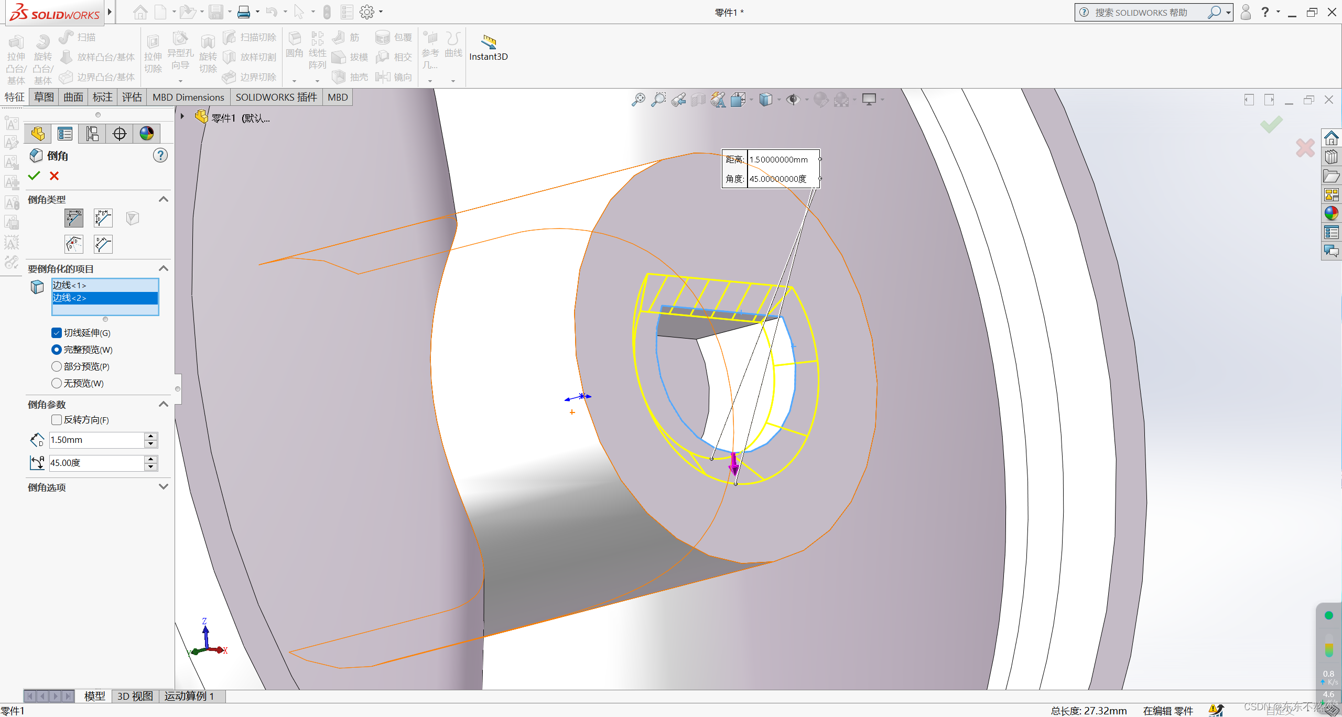
Task: Accept the chamfer with green checkmark
Action: coord(34,176)
